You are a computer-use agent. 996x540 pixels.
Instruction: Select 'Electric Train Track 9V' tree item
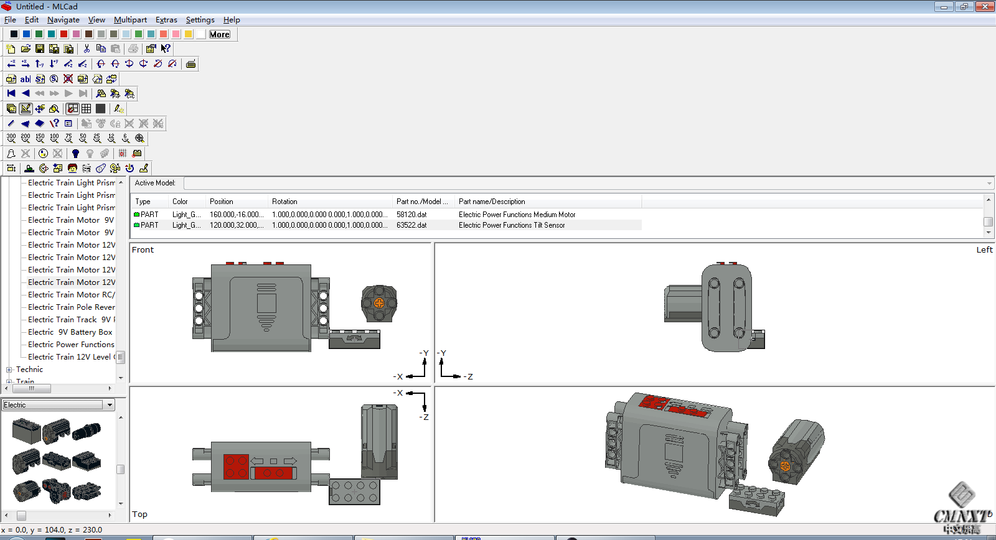pyautogui.click(x=72, y=320)
